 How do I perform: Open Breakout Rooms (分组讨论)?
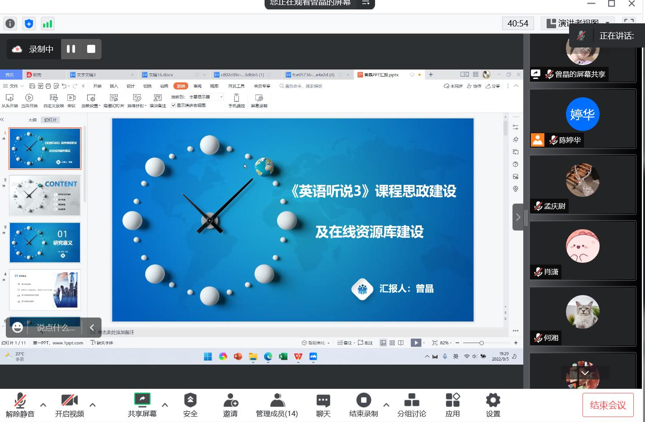click(x=411, y=400)
